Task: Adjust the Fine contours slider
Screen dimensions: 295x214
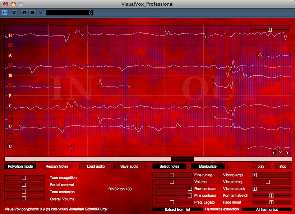Action: [172, 196]
